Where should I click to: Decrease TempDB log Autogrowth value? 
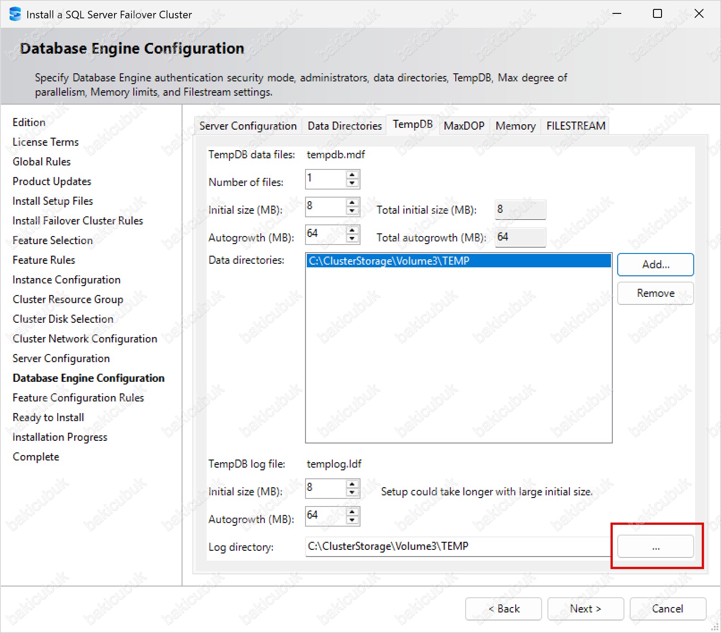(352, 520)
